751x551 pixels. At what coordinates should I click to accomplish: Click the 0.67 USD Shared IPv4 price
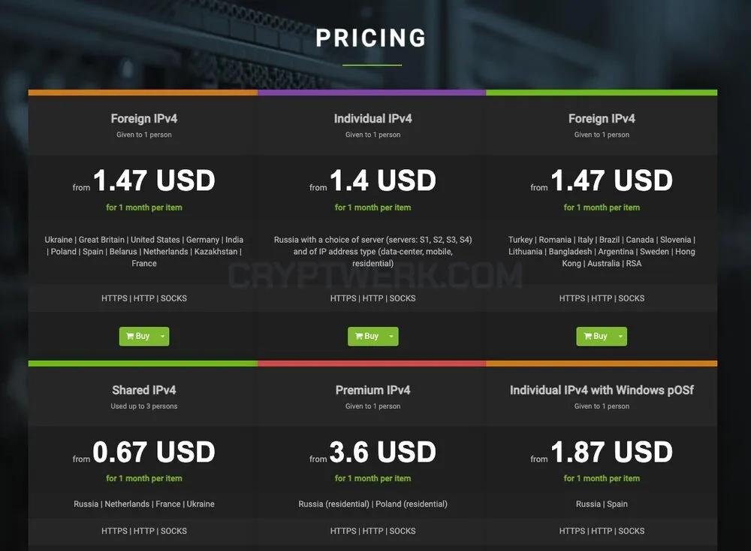click(x=154, y=452)
